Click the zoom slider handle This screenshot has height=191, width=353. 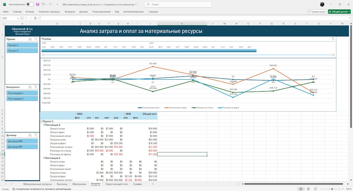pyautogui.click(x=332, y=189)
